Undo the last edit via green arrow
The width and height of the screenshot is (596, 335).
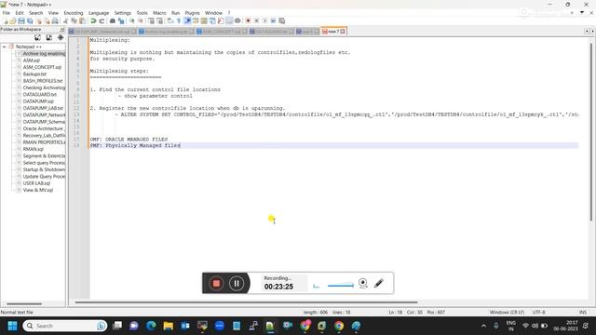(93, 20)
